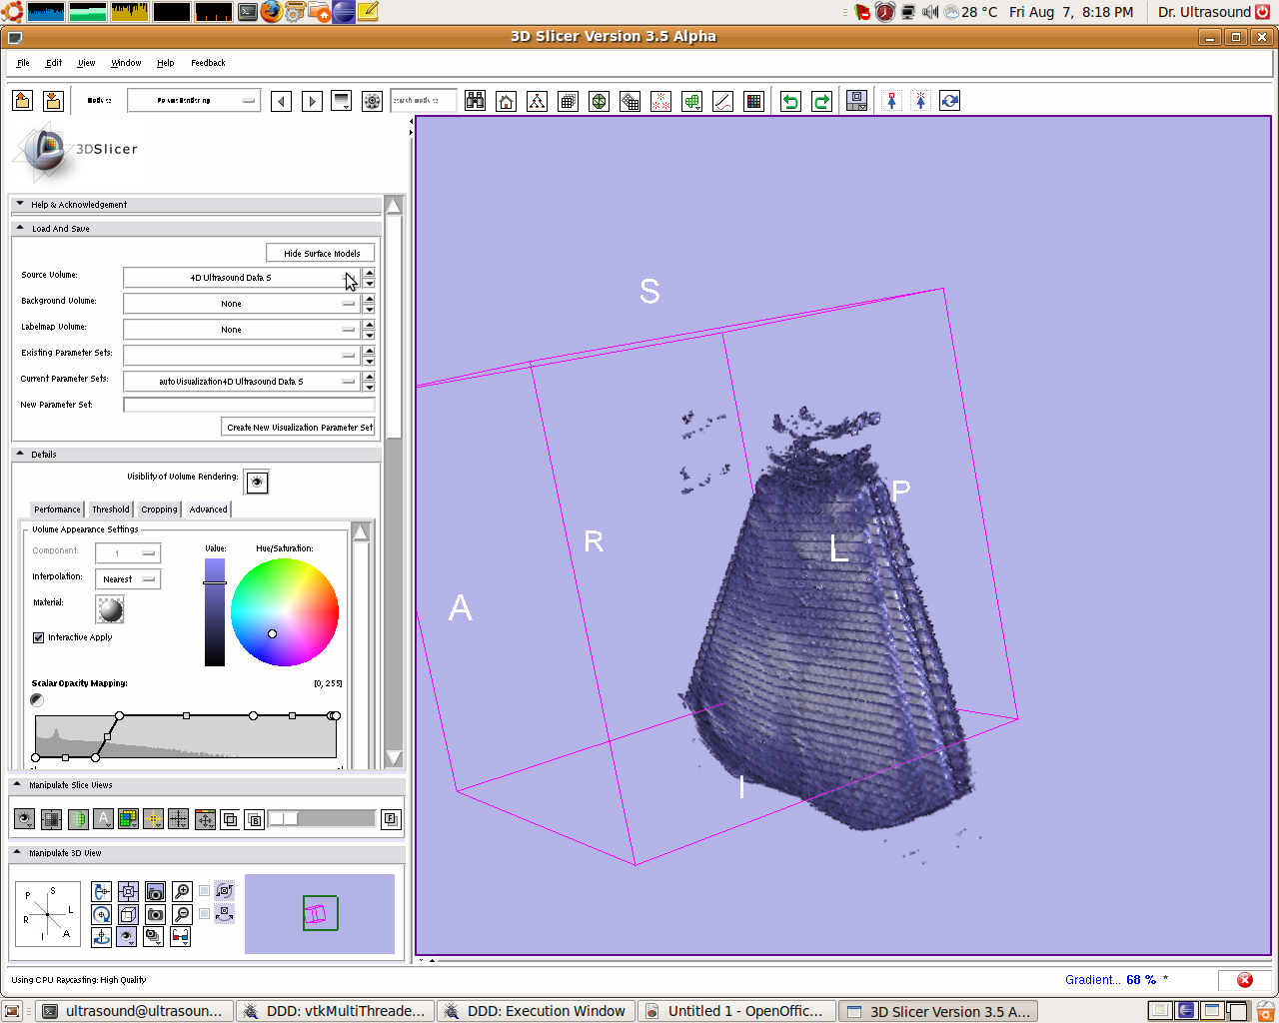Uncheck the Interactive Apply checkbox

[39, 637]
